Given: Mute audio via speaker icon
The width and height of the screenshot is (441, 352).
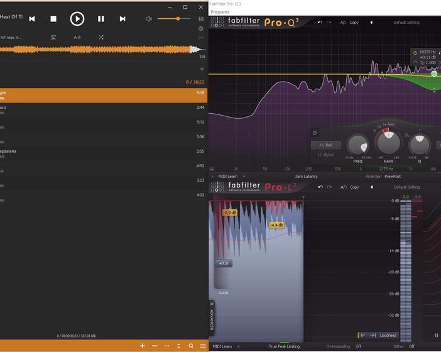Looking at the screenshot, I should pos(149,19).
